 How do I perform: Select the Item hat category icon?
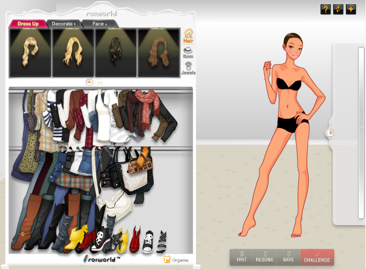coord(188,52)
